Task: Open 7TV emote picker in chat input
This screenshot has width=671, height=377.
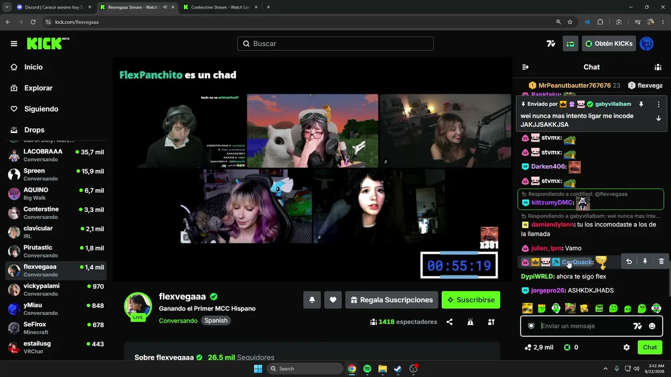Action: (x=637, y=326)
